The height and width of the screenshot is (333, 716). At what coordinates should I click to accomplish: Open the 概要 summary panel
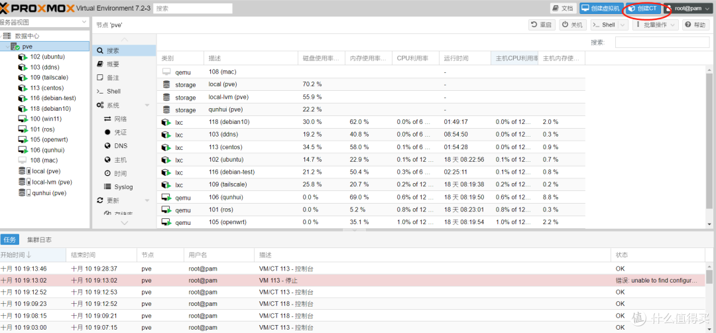[113, 64]
